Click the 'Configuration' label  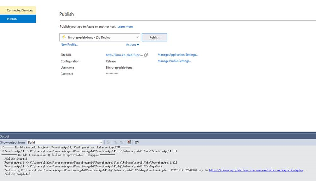pyautogui.click(x=70, y=61)
